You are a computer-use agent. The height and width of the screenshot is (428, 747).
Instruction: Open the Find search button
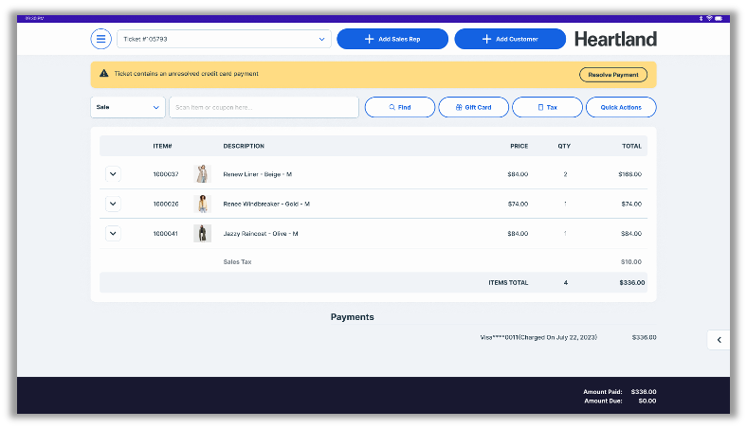(x=399, y=108)
